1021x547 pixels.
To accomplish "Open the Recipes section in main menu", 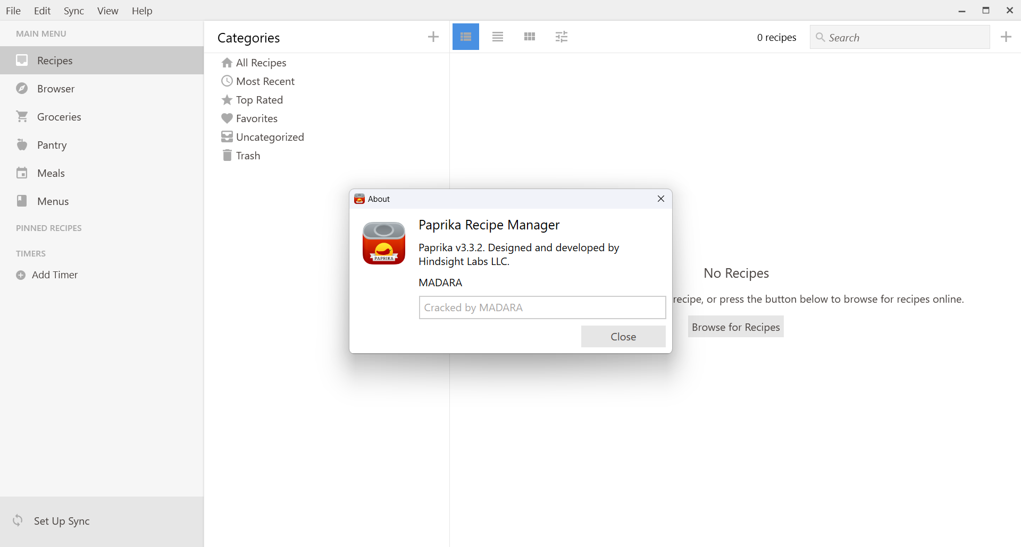I will (102, 61).
